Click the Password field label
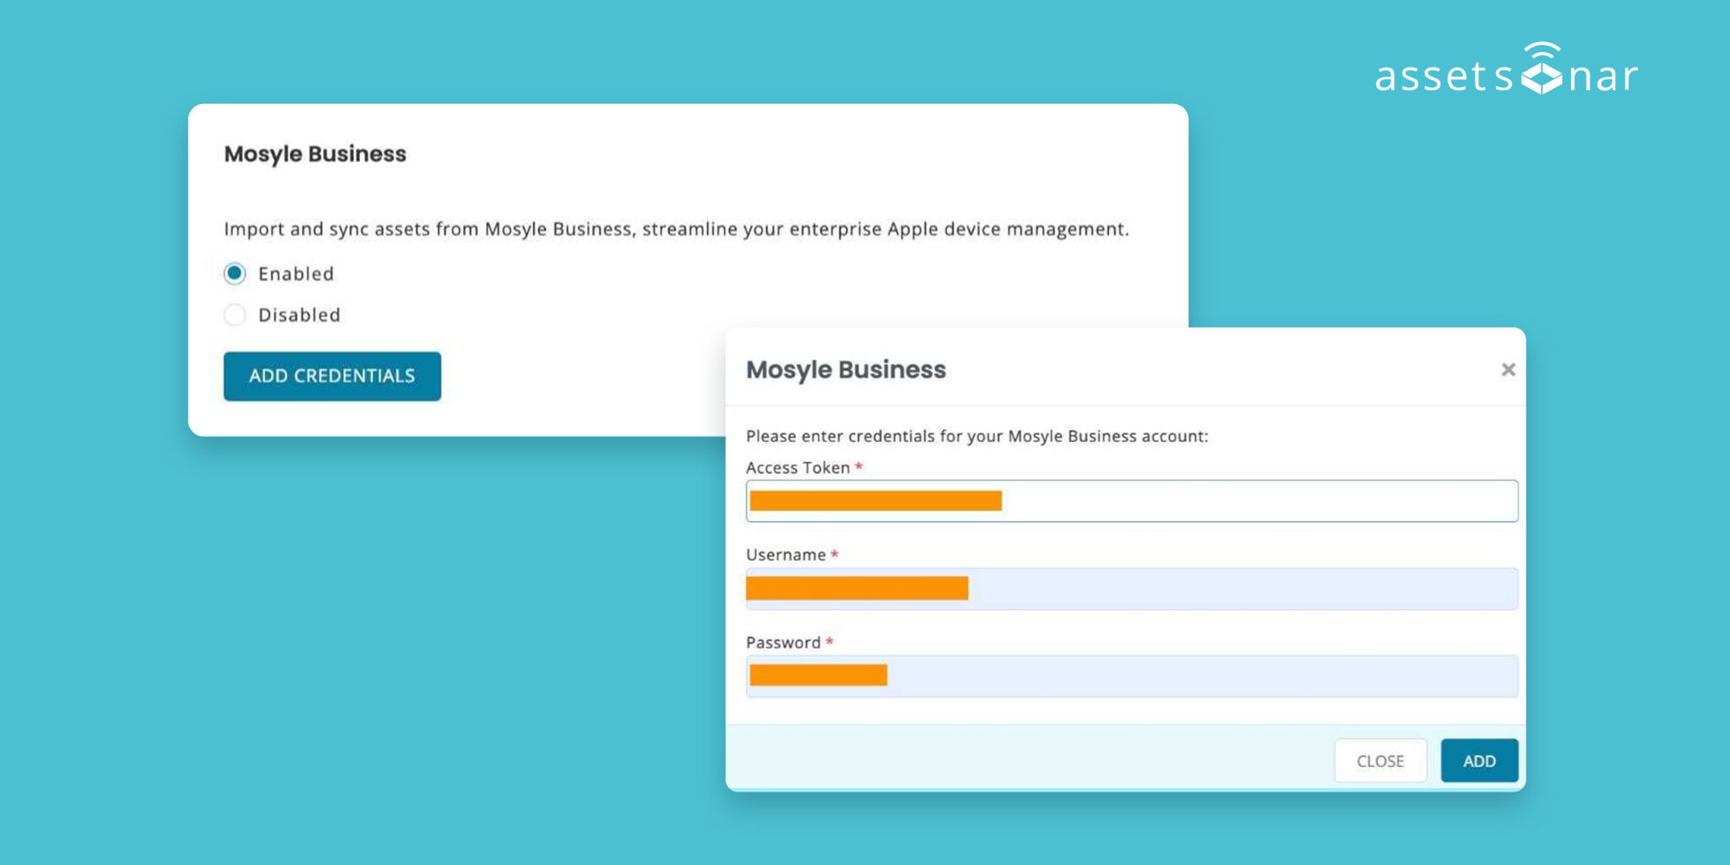1730x865 pixels. (x=782, y=642)
